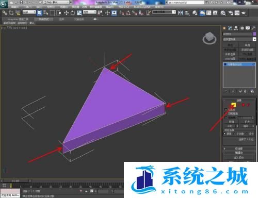Click the title bar favorites star icon
The width and height of the screenshot is (258, 198).
(x=221, y=3)
